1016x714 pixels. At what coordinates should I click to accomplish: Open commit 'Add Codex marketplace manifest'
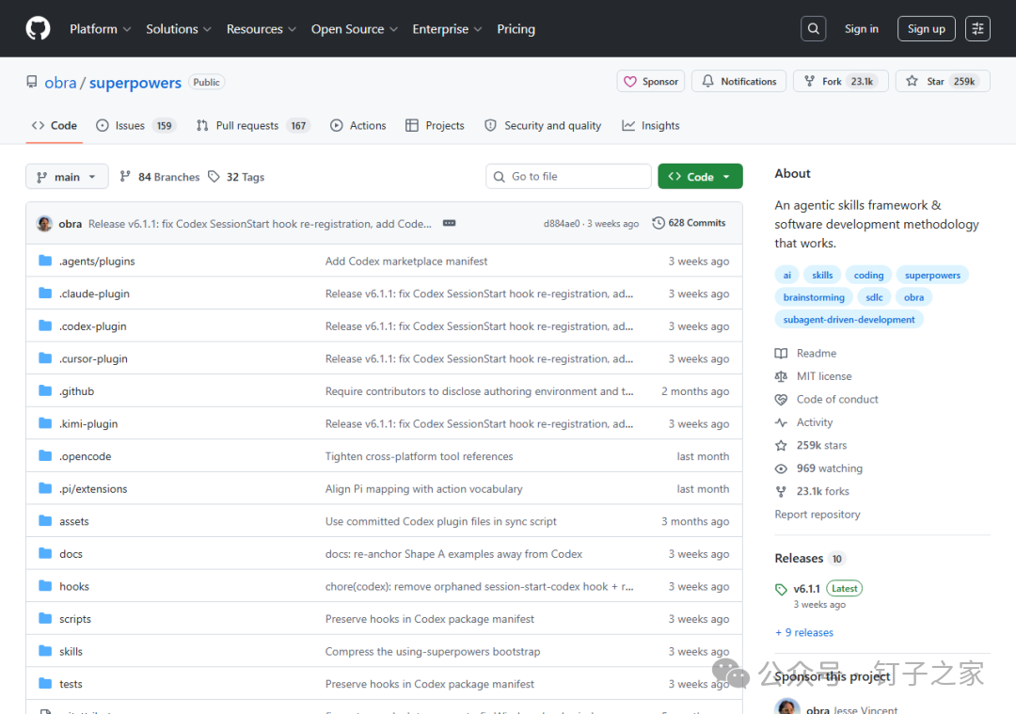406,262
